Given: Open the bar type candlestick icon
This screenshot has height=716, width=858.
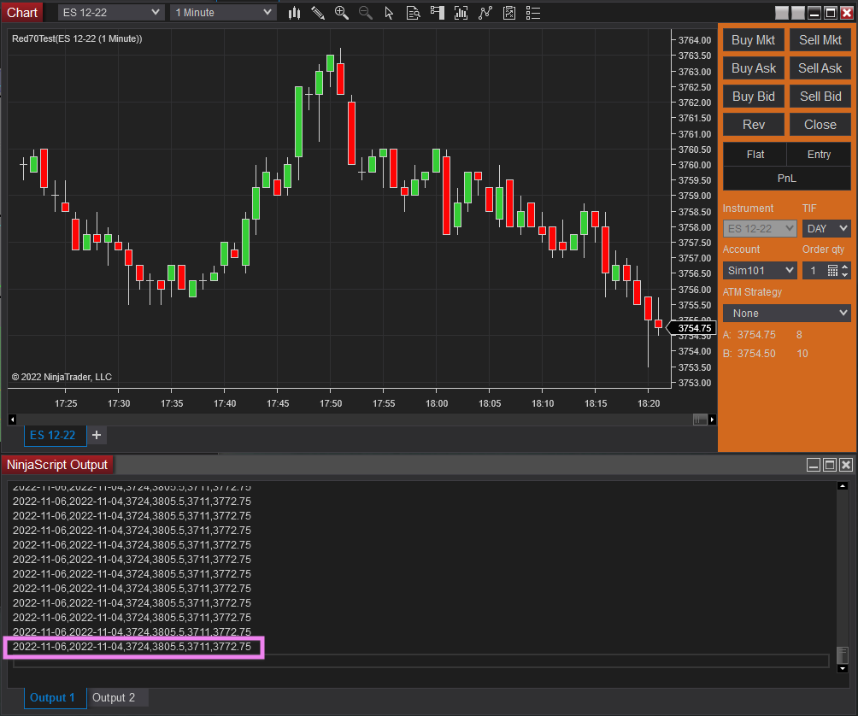Looking at the screenshot, I should pos(294,13).
